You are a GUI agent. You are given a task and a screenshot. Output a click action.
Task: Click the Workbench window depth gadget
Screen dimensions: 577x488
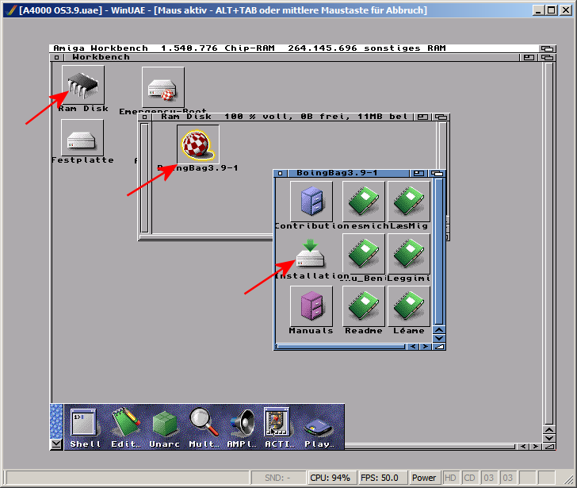547,57
